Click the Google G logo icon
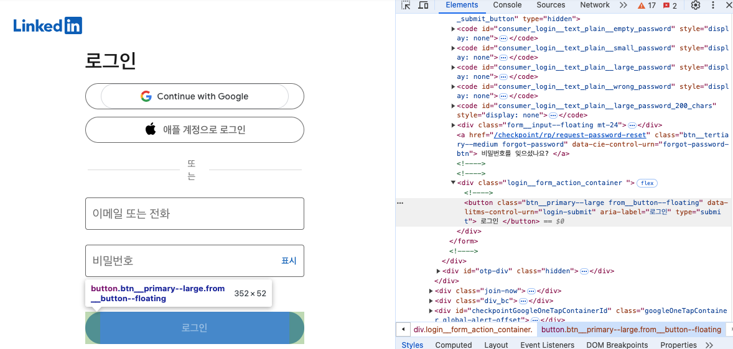 146,96
